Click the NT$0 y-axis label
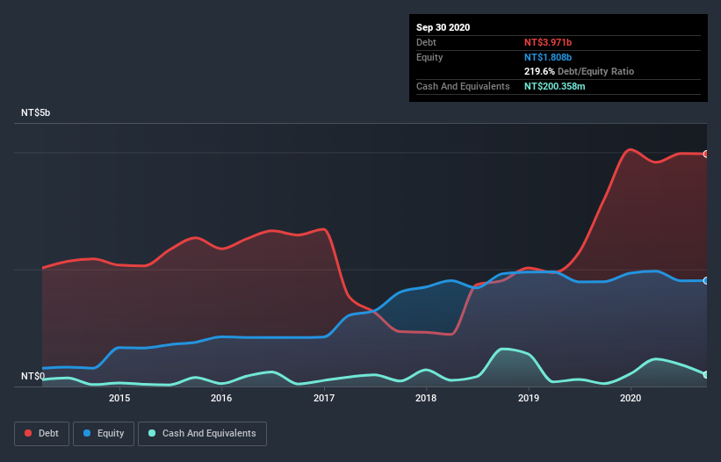 coord(33,376)
